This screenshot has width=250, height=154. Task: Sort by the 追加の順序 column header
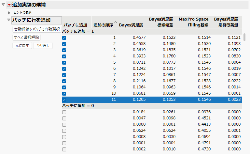pos(104,22)
